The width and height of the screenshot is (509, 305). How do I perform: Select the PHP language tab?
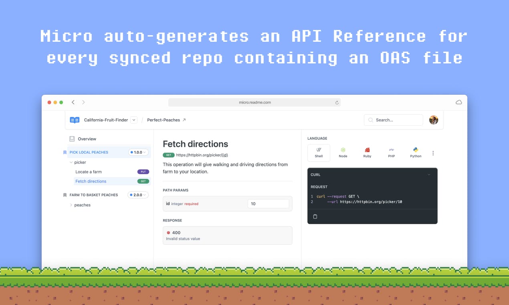click(392, 153)
